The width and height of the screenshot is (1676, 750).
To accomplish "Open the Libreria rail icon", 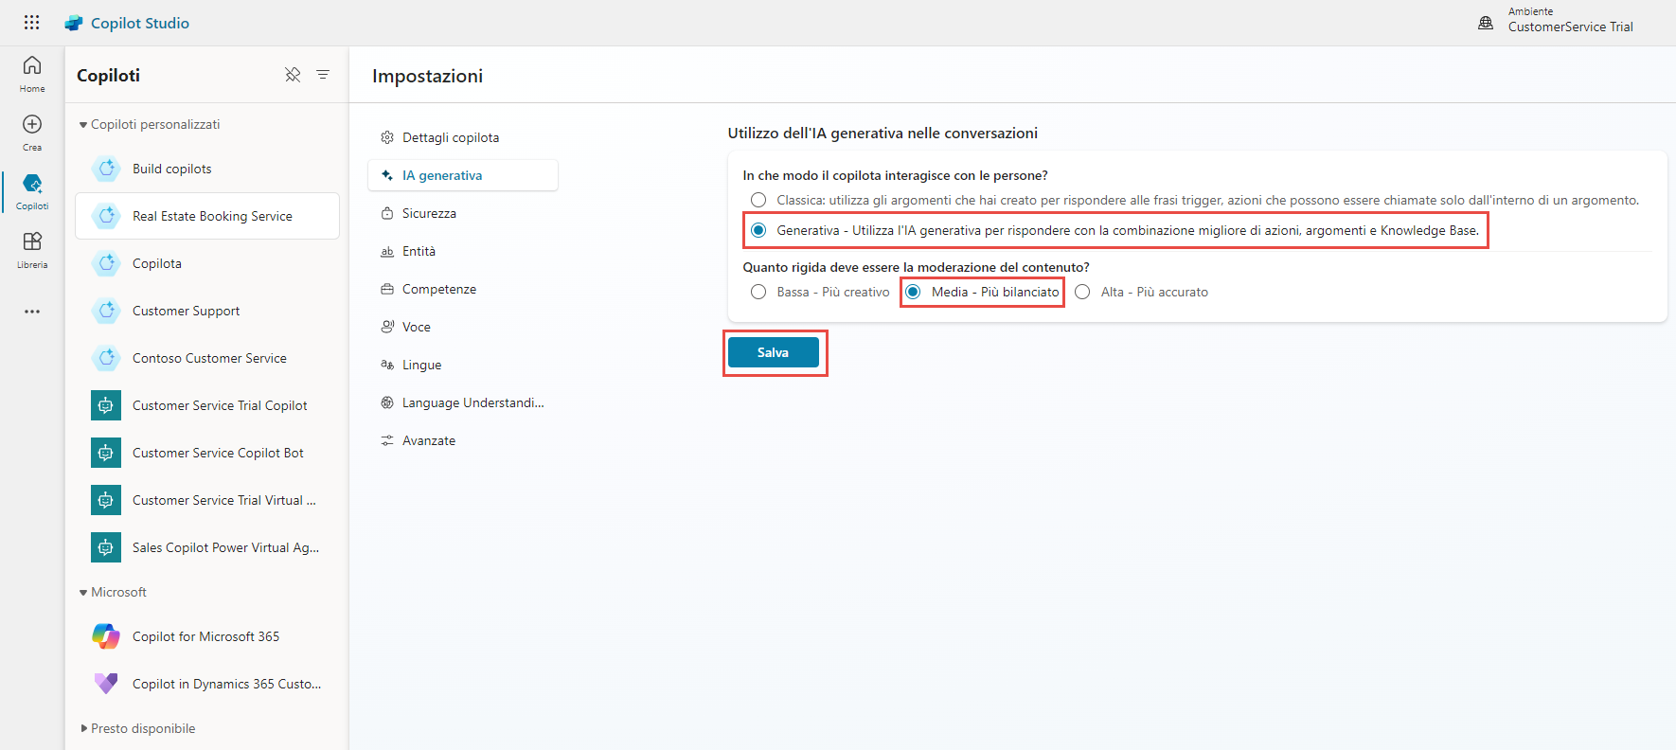I will pyautogui.click(x=32, y=241).
